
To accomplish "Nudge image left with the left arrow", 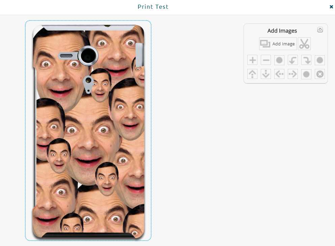I will pyautogui.click(x=279, y=74).
